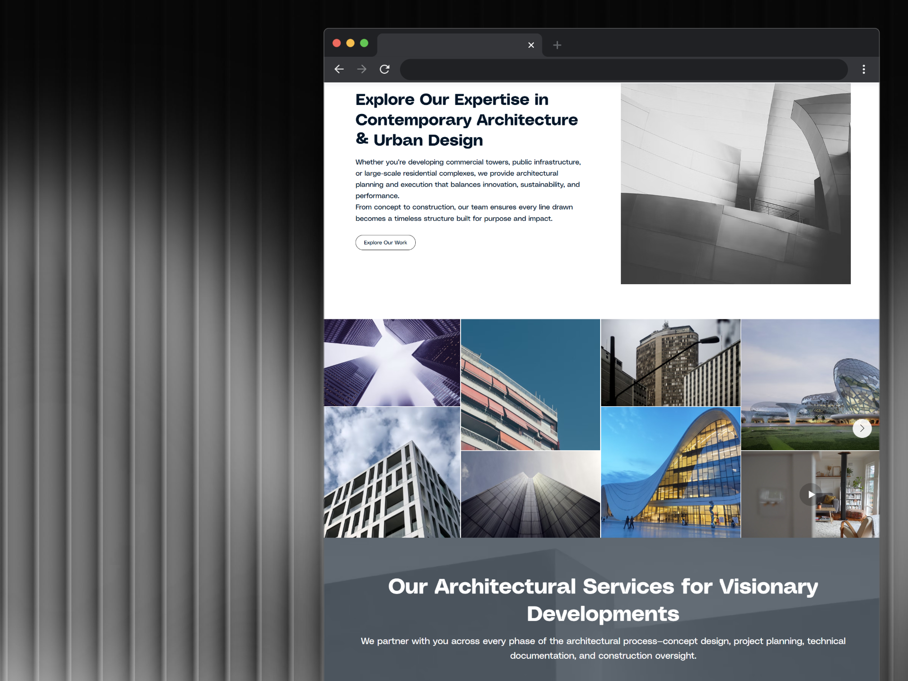The width and height of the screenshot is (908, 681).
Task: Click the browser reload icon
Action: [x=384, y=69]
